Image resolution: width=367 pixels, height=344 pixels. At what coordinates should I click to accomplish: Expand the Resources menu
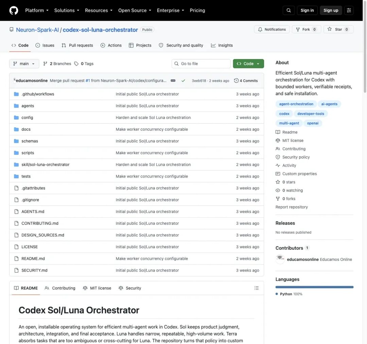click(99, 10)
